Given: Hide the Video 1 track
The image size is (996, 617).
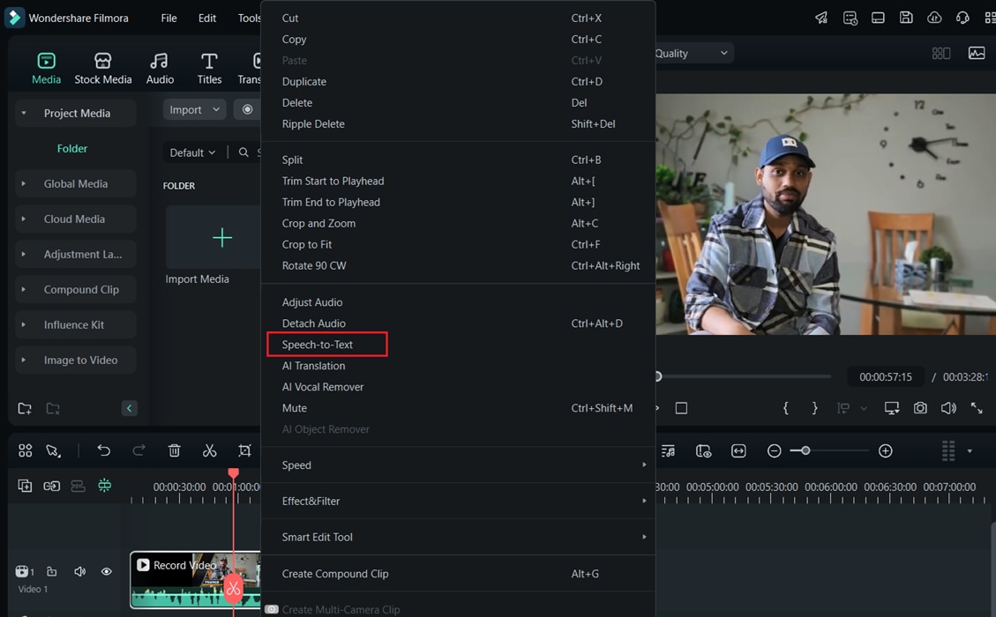Looking at the screenshot, I should point(106,571).
